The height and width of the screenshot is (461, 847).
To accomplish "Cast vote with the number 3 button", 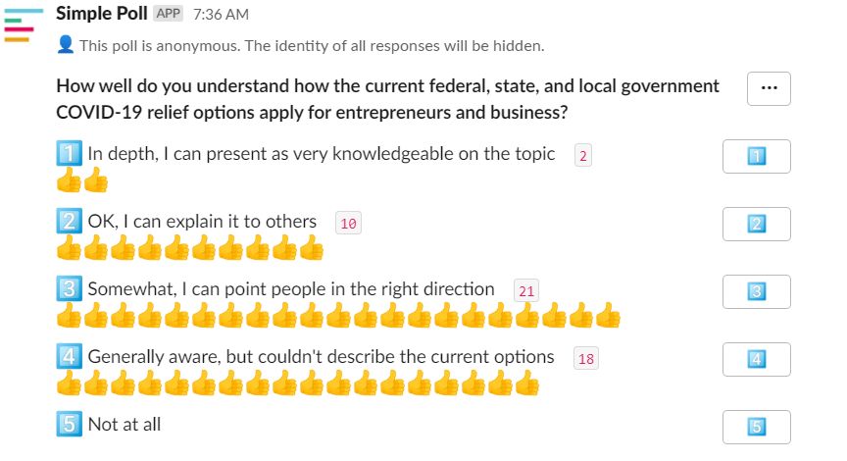I will 756,291.
